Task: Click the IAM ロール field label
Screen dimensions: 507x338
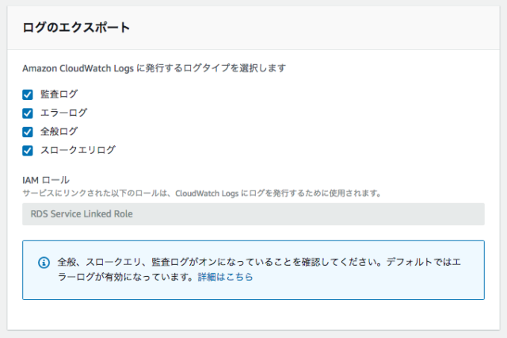Action: point(46,180)
